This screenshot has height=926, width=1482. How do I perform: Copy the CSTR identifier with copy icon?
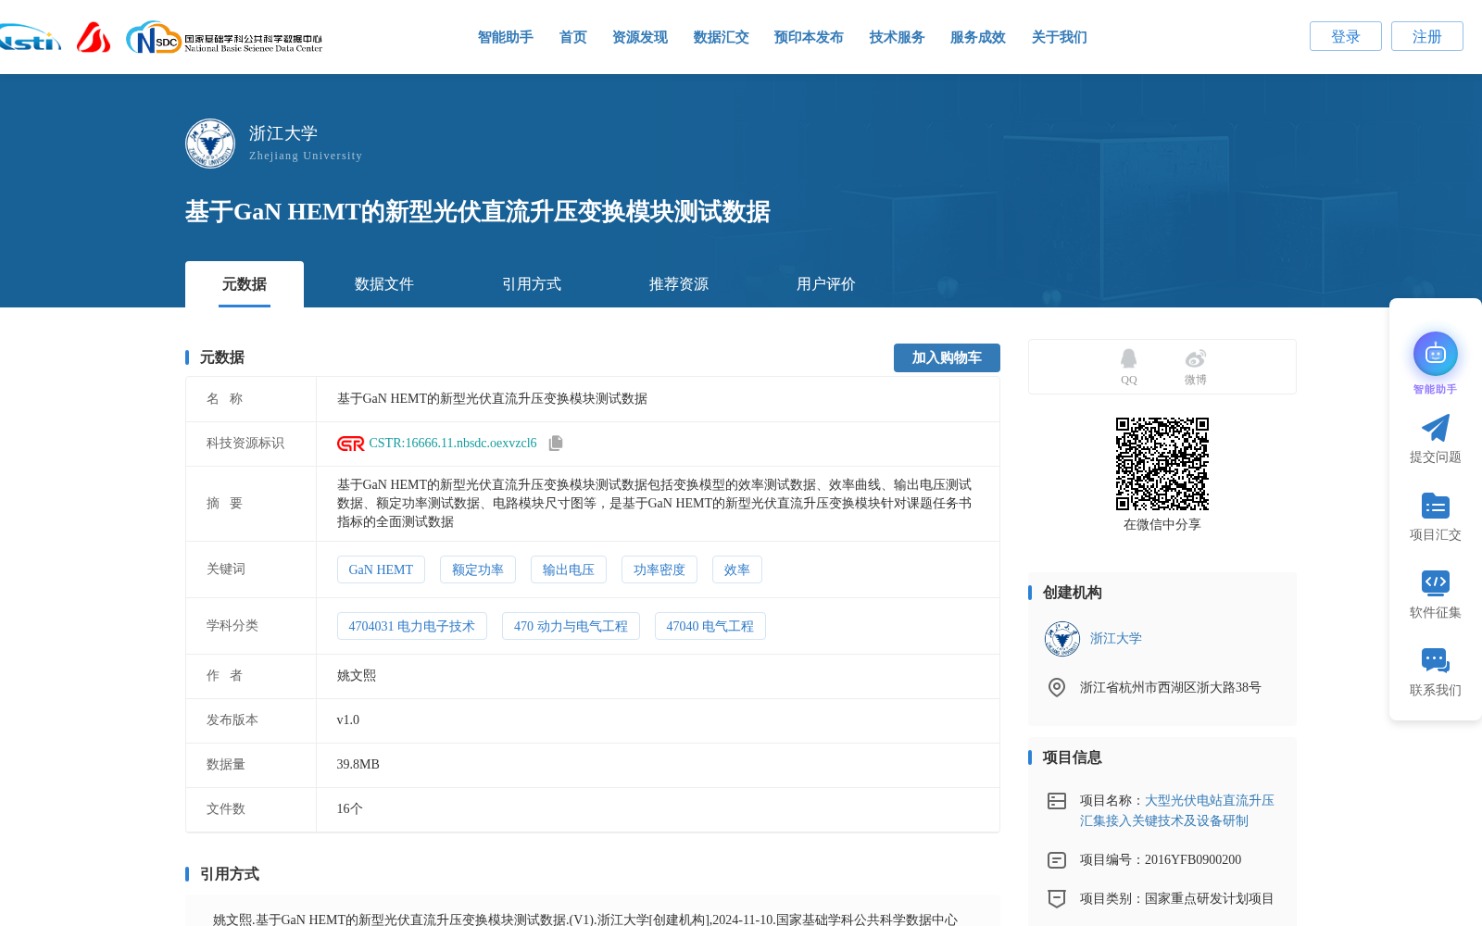pyautogui.click(x=556, y=444)
